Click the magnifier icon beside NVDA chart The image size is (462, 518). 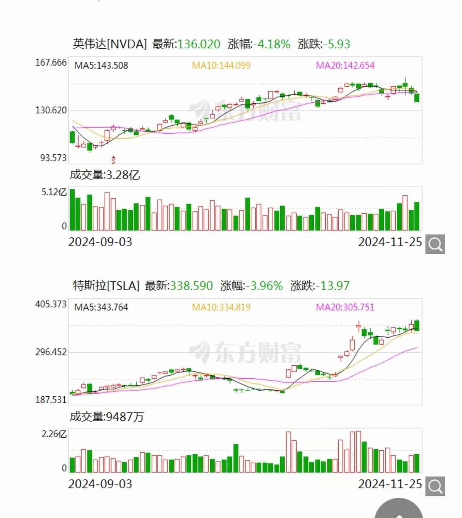(x=435, y=244)
